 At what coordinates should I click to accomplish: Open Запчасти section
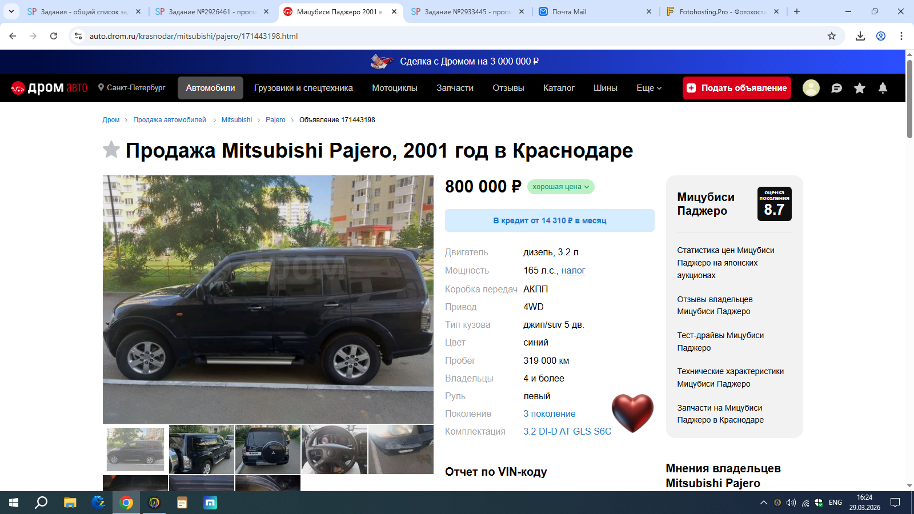tap(455, 88)
